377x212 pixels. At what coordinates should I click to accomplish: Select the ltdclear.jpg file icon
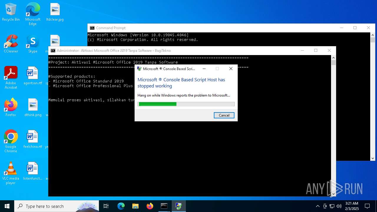[x=55, y=12]
